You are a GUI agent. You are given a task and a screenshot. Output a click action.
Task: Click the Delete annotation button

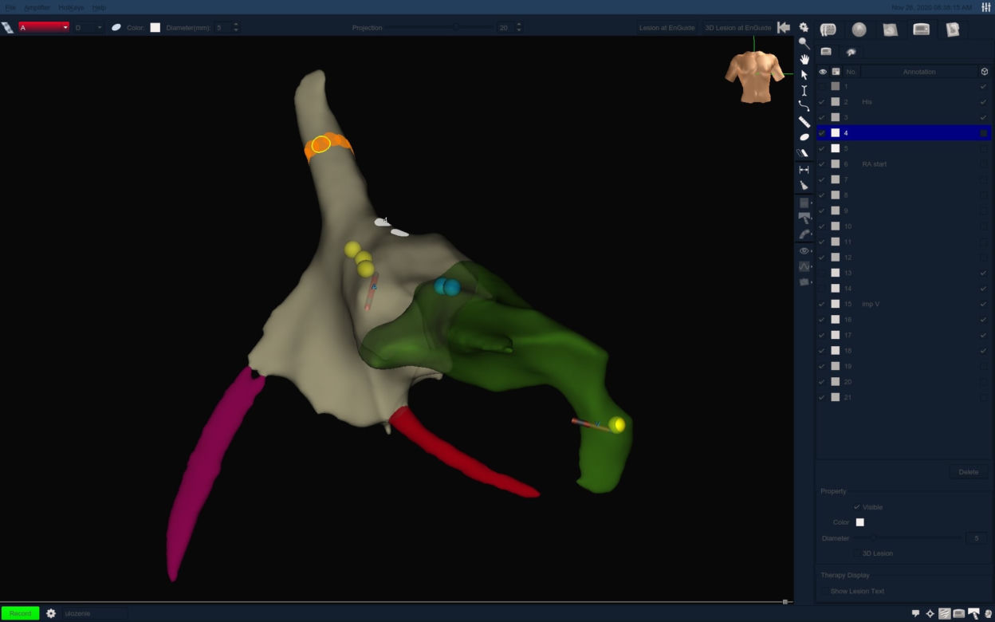969,472
